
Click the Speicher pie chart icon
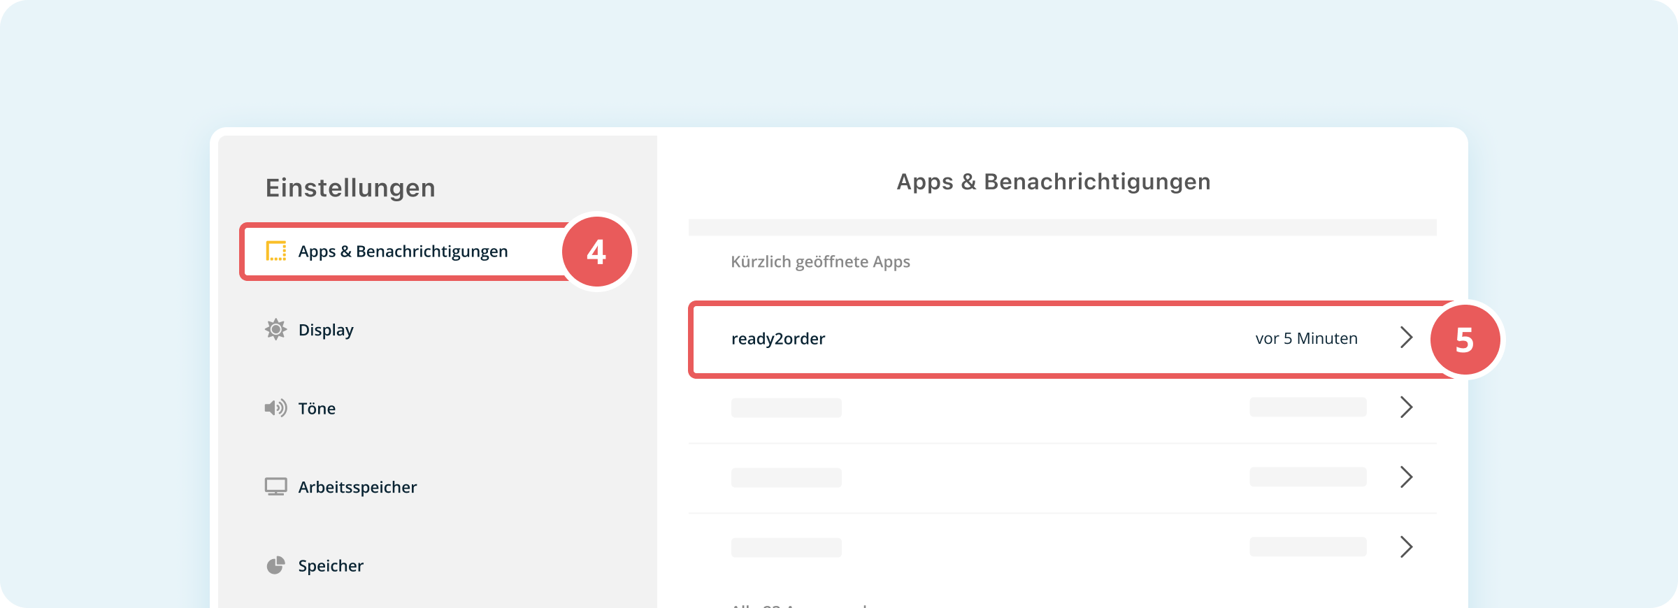click(276, 565)
